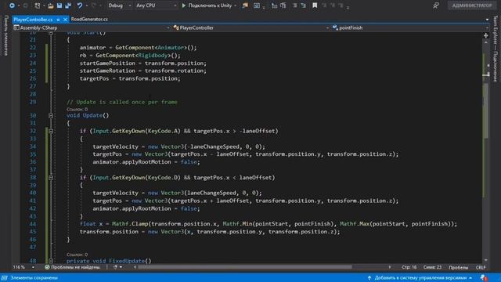
Task: Switch to the PlayerController.cs tab
Action: click(33, 20)
